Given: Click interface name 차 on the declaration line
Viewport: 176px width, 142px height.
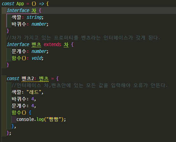Looking at the screenshot, I should coord(34,11).
